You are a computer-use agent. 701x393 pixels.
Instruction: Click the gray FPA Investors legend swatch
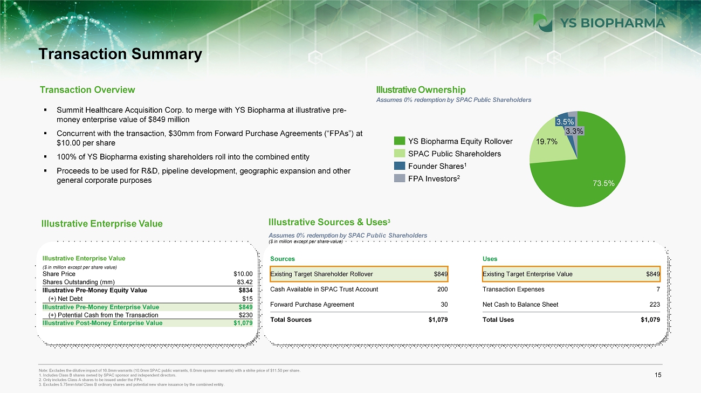(x=399, y=179)
